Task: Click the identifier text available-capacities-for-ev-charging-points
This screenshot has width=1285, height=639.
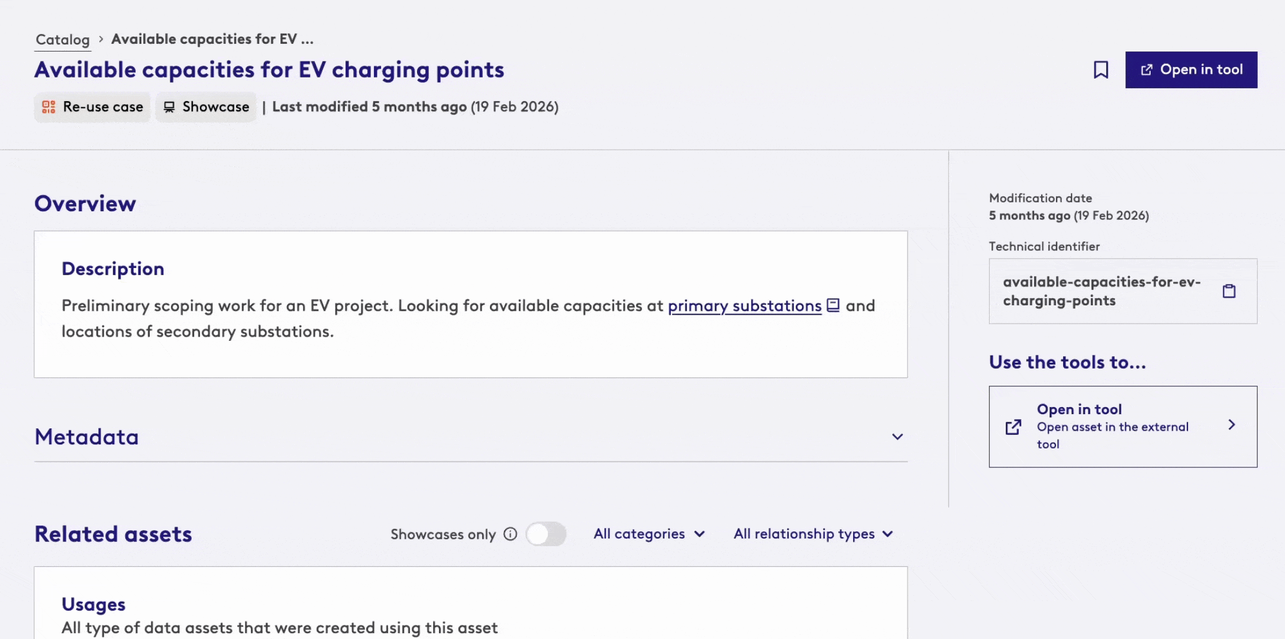Action: pos(1102,291)
